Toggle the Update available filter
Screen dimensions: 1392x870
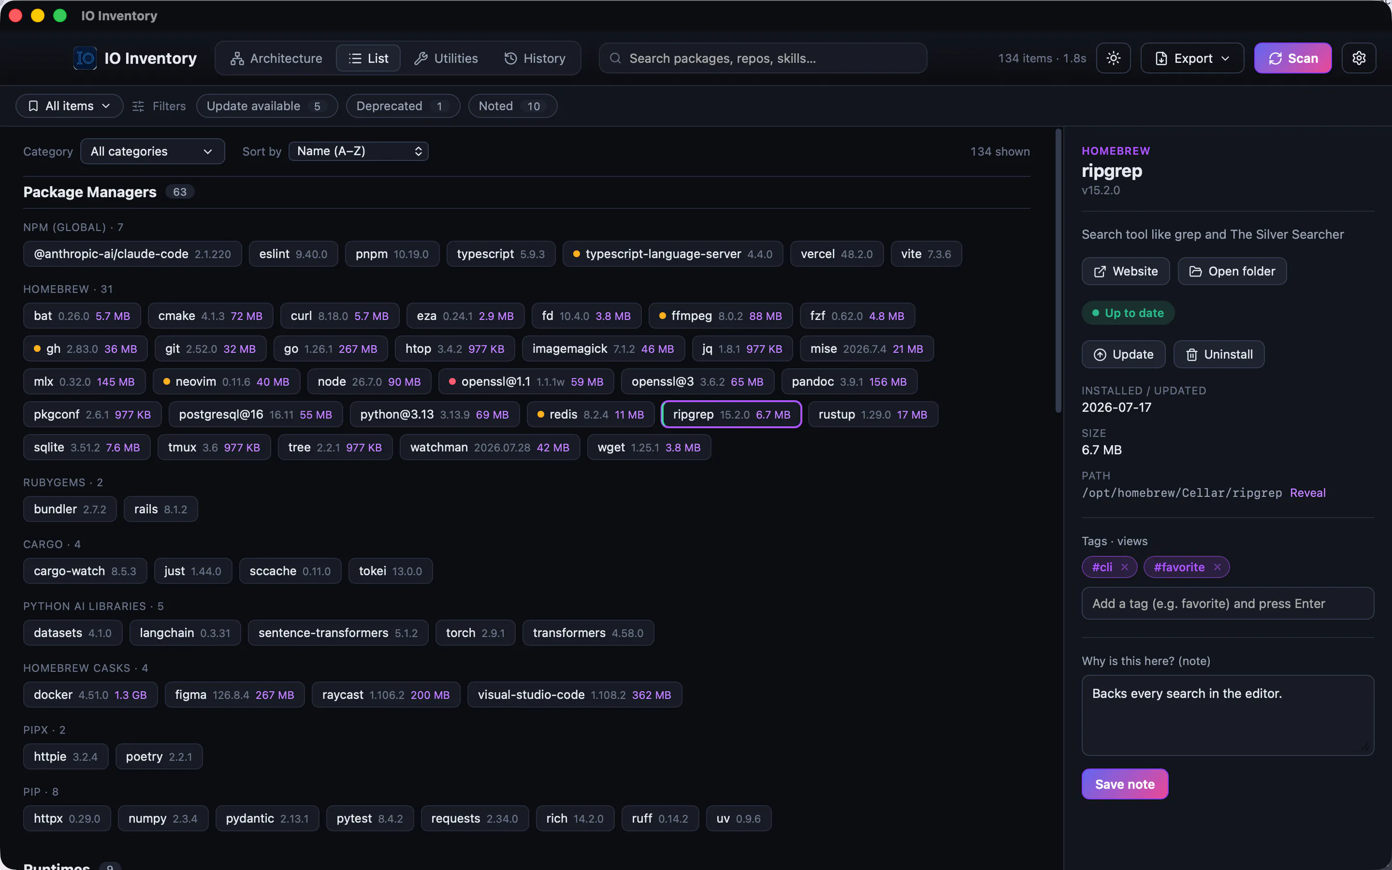point(267,106)
